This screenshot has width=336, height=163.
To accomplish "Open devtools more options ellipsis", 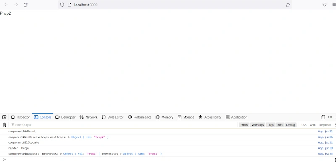I will pyautogui.click(x=330, y=117).
